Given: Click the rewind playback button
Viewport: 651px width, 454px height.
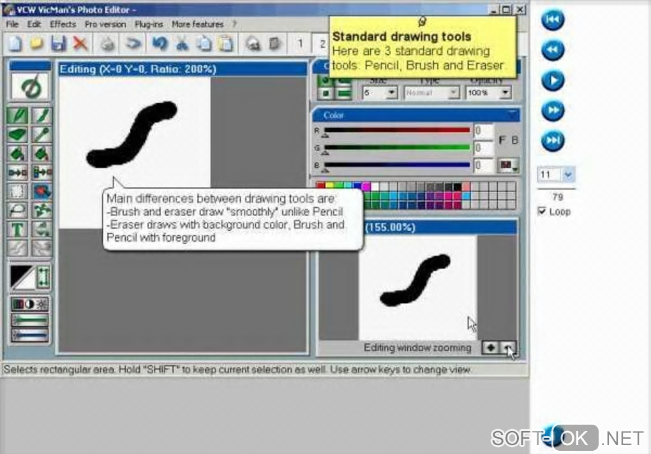Looking at the screenshot, I should point(553,50).
